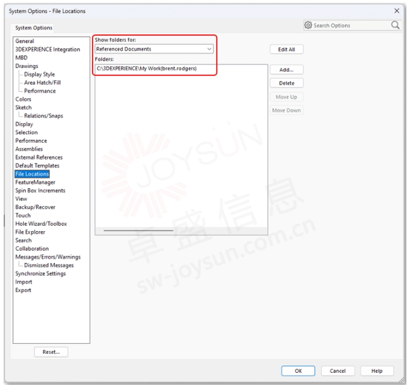The height and width of the screenshot is (385, 407).
Task: Click the folders list horizontal scrollbar
Action: [138, 231]
